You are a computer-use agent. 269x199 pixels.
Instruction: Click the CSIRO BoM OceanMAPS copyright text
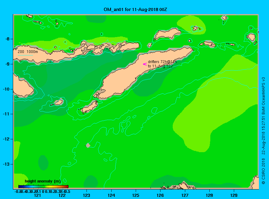click(263, 131)
